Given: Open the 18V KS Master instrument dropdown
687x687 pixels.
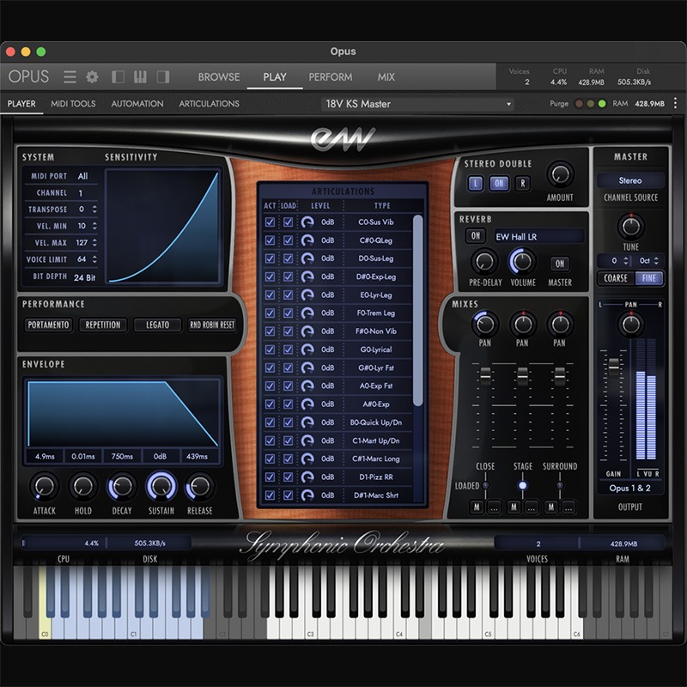Looking at the screenshot, I should coord(417,104).
